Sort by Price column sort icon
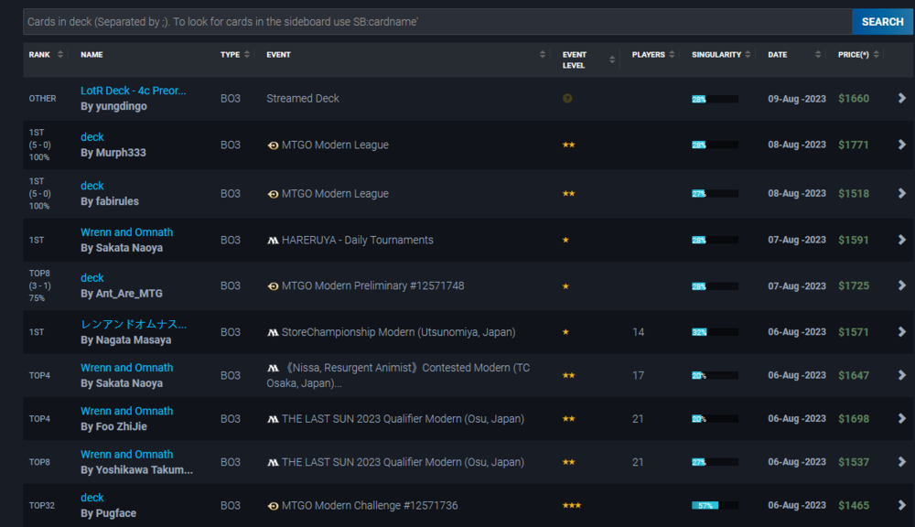The image size is (915, 527). (877, 55)
